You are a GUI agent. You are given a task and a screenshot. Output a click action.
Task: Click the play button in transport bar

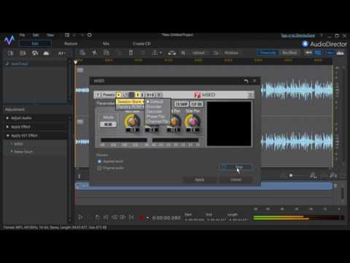coord(80,218)
